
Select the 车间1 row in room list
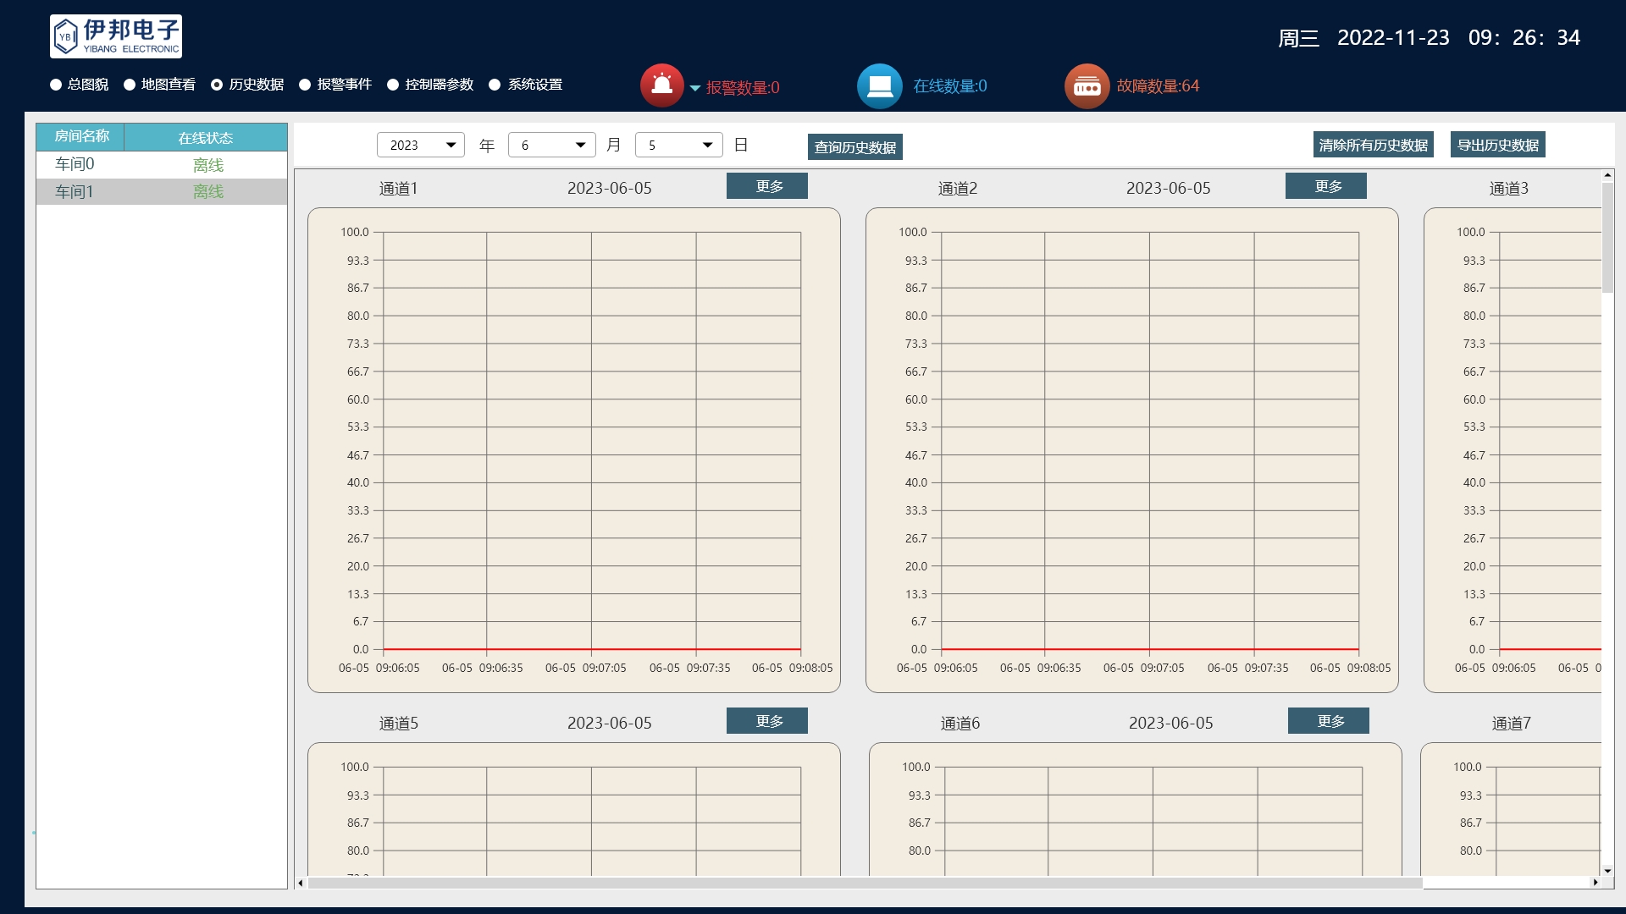click(161, 191)
